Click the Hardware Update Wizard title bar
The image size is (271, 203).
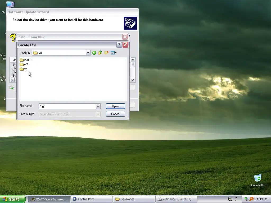pyautogui.click(x=73, y=12)
